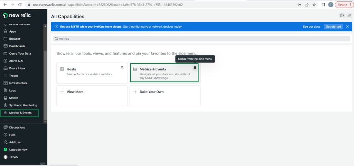
Task: Toggle the browser side panel icon
Action: pyautogui.click(x=323, y=4)
